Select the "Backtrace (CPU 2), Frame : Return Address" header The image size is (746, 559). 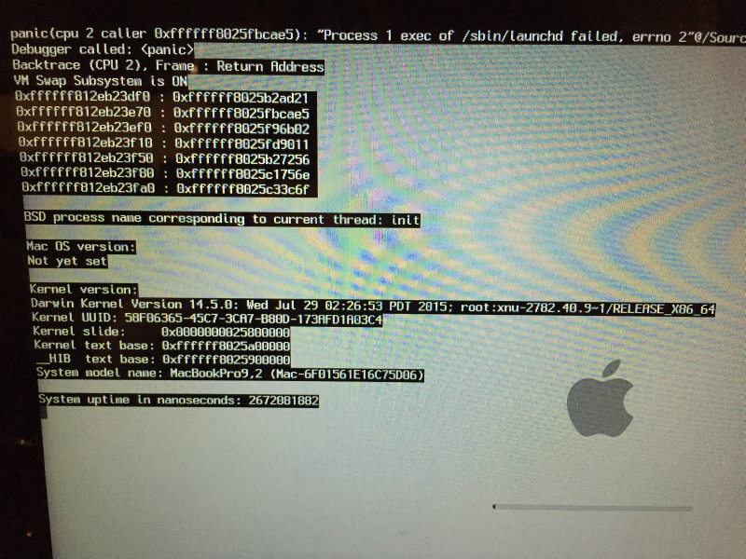[168, 65]
